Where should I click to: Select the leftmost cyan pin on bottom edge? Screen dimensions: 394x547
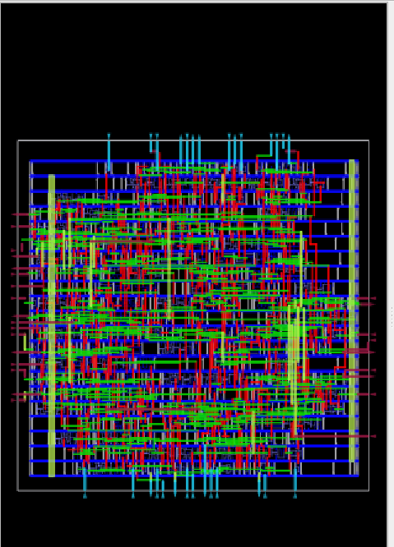(x=85, y=483)
